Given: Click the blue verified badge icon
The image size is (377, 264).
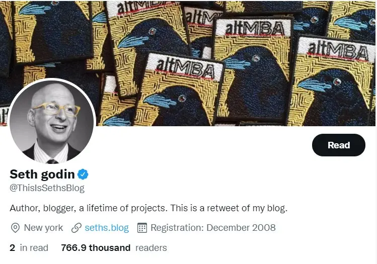Looking at the screenshot, I should 83,174.
